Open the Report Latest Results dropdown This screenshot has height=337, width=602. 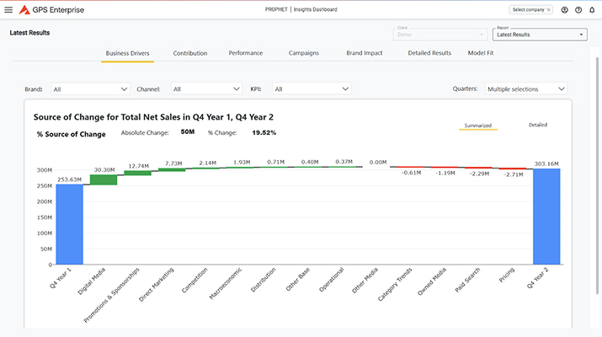click(x=540, y=35)
